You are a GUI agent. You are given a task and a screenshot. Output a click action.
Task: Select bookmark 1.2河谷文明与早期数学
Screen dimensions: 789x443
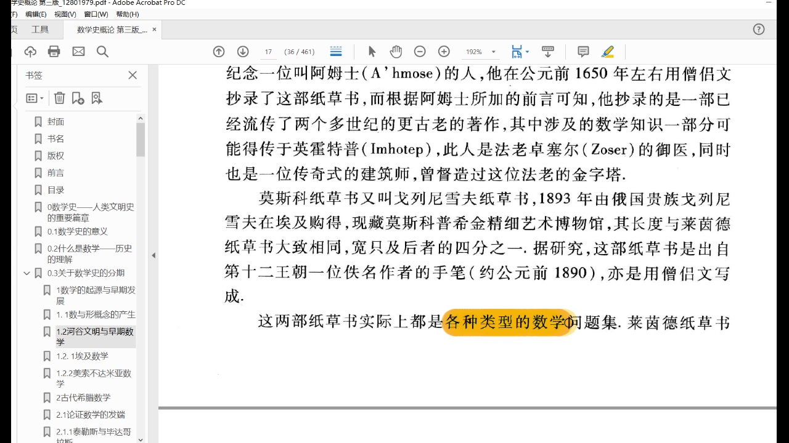pos(95,337)
